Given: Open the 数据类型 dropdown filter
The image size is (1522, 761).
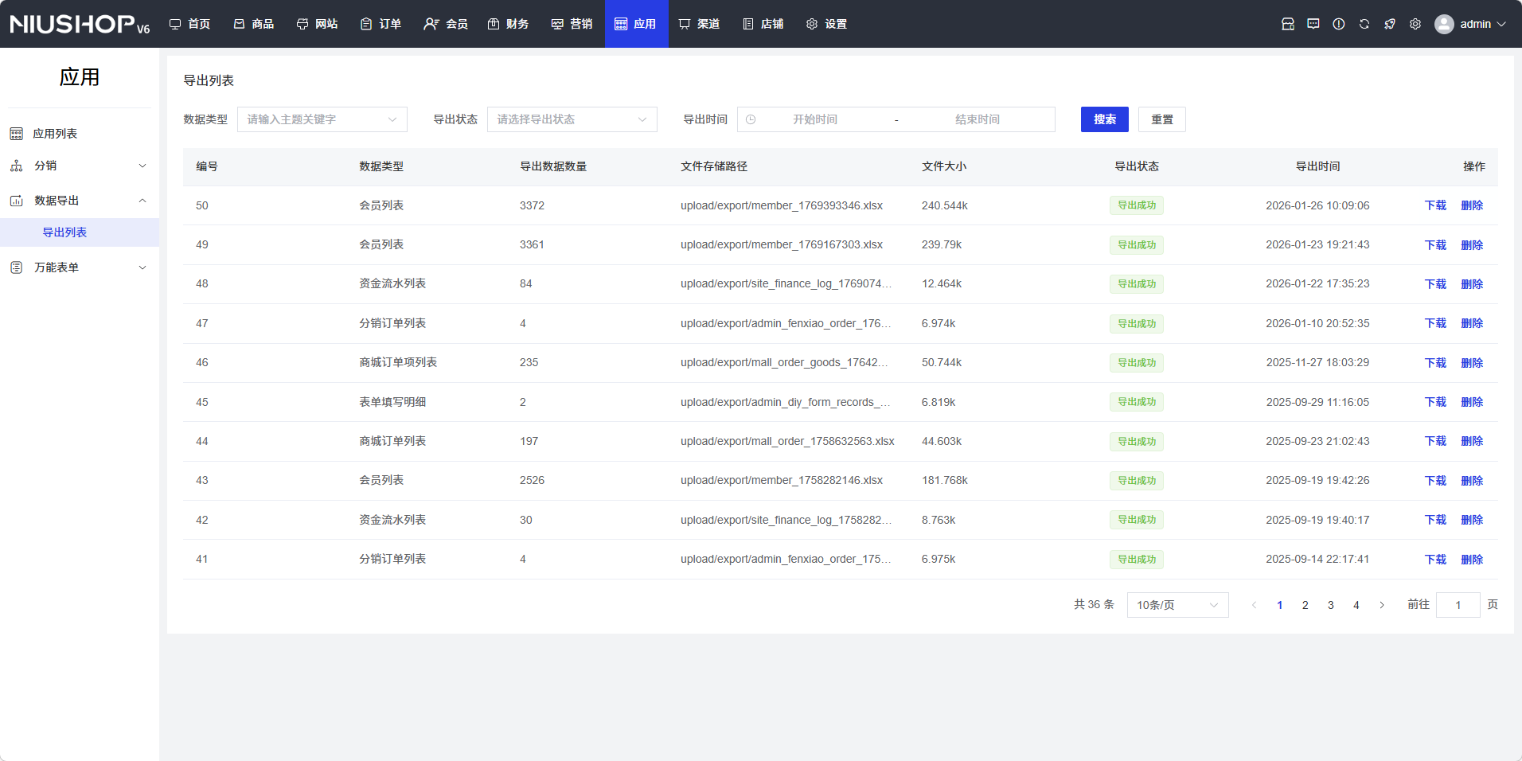Looking at the screenshot, I should pyautogui.click(x=322, y=119).
